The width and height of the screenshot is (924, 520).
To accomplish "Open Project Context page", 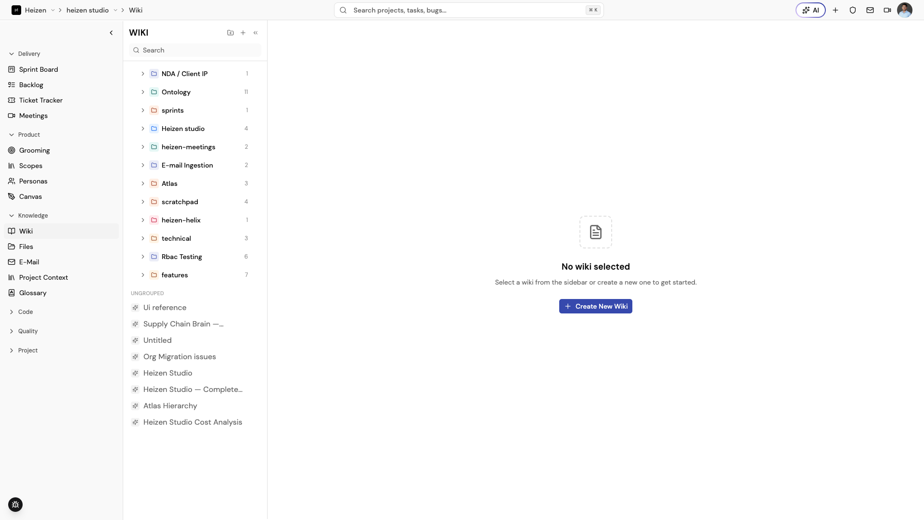I will (61, 277).
